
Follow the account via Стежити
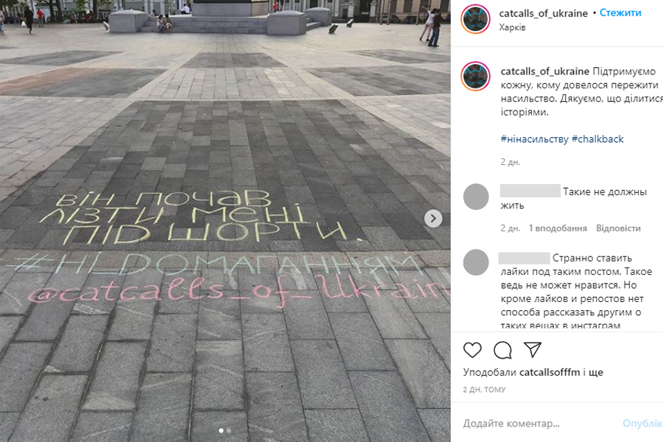(x=620, y=13)
